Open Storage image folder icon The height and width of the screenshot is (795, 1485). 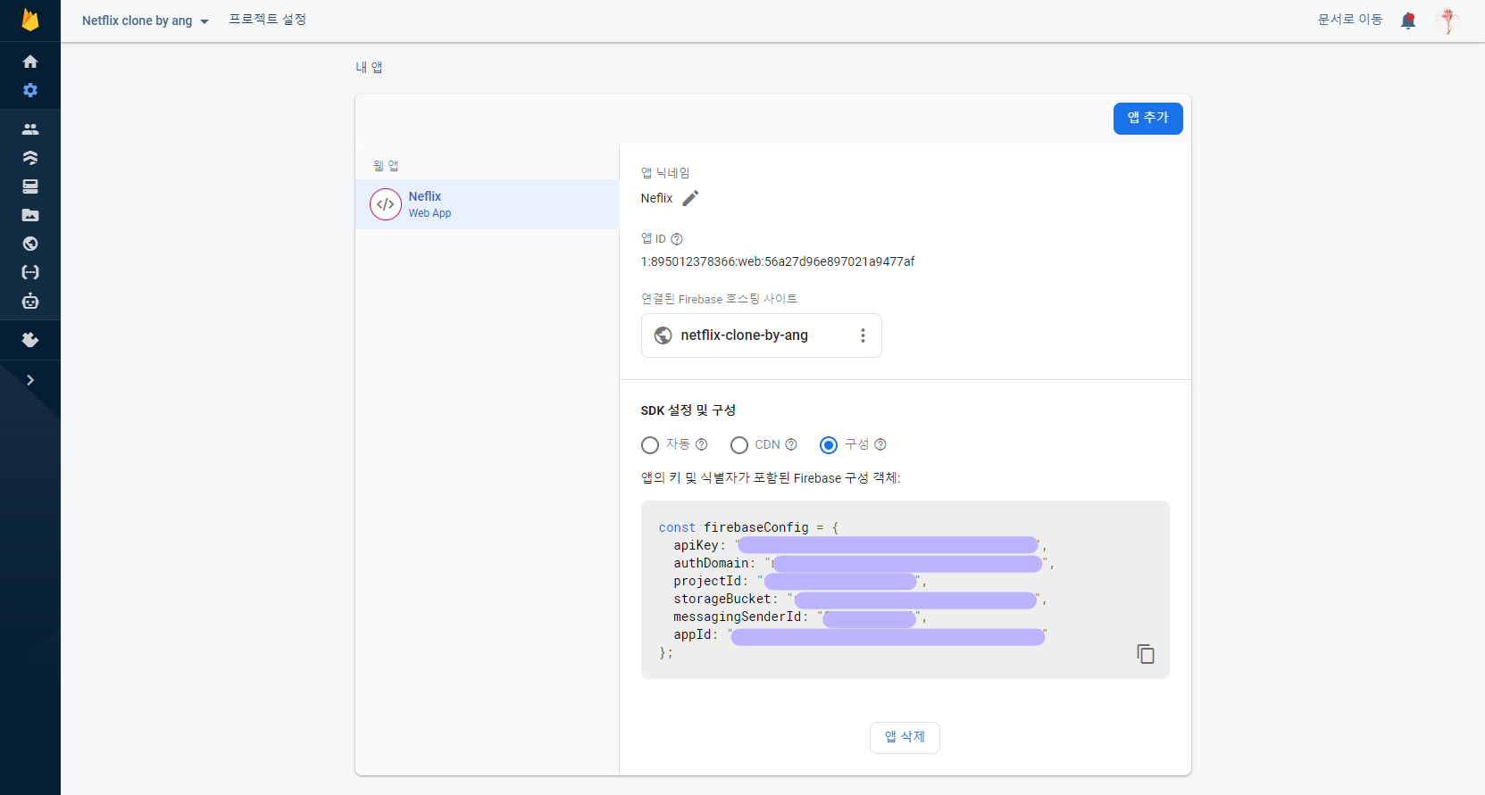(x=30, y=215)
